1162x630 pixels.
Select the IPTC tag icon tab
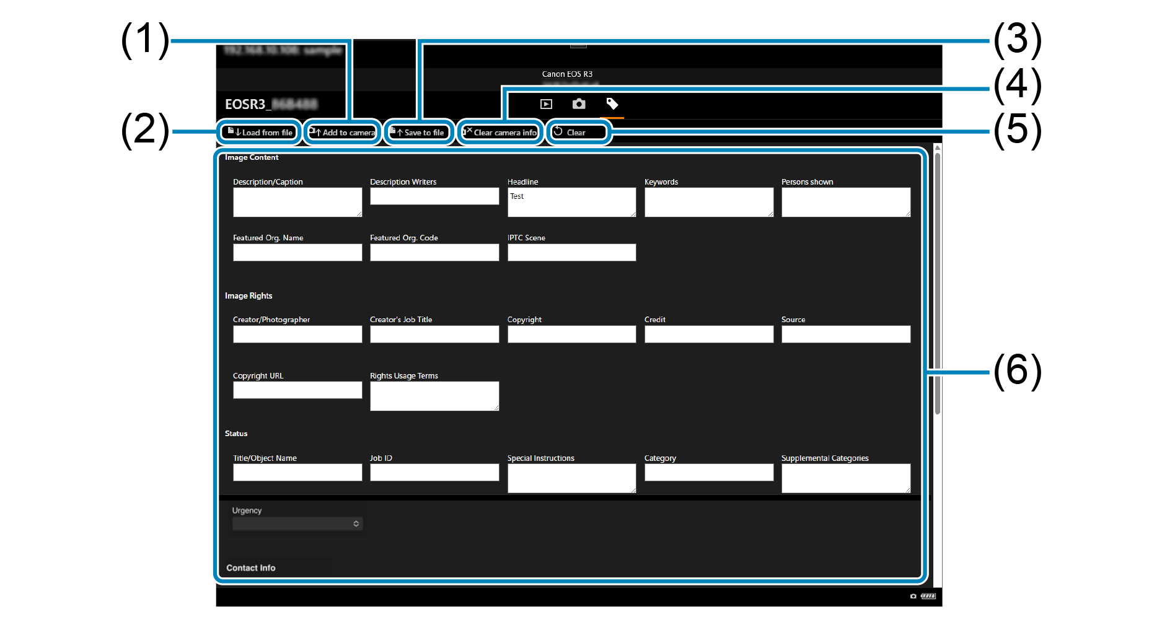pyautogui.click(x=612, y=104)
